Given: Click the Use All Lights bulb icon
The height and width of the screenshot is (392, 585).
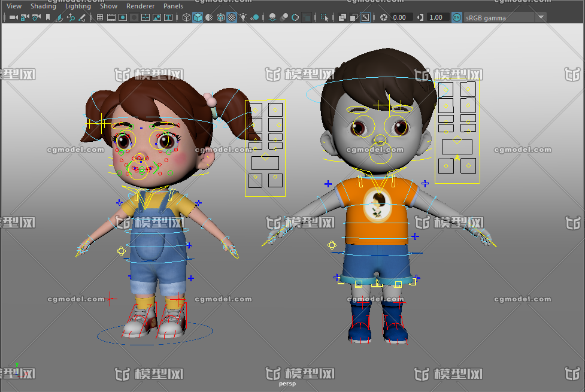Looking at the screenshot, I should tap(243, 17).
